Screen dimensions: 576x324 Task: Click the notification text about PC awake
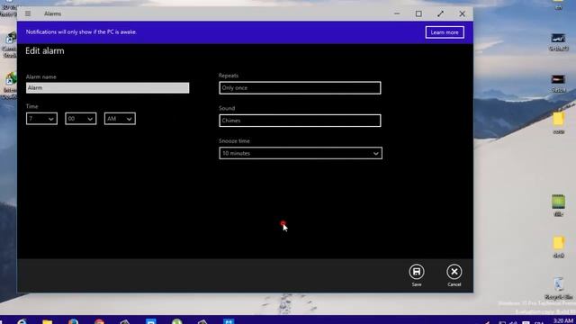pyautogui.click(x=81, y=32)
